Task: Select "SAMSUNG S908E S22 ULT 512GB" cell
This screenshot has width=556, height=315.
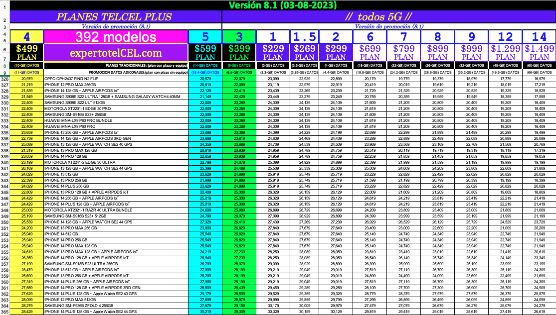Action: coord(116,103)
